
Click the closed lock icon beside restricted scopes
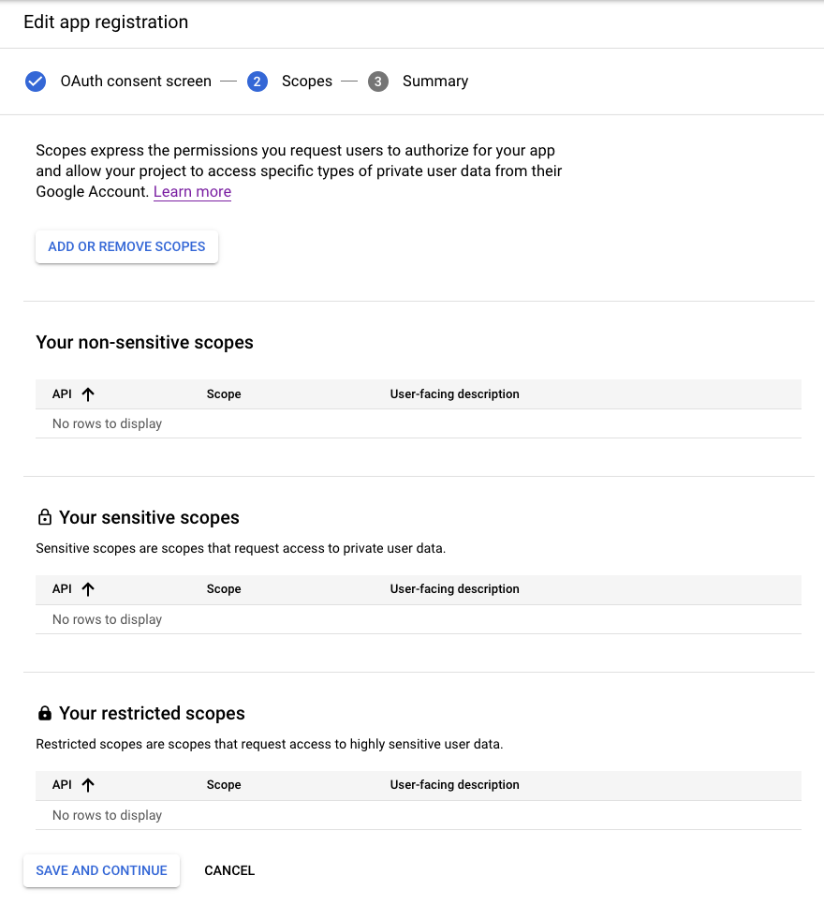[x=44, y=713]
